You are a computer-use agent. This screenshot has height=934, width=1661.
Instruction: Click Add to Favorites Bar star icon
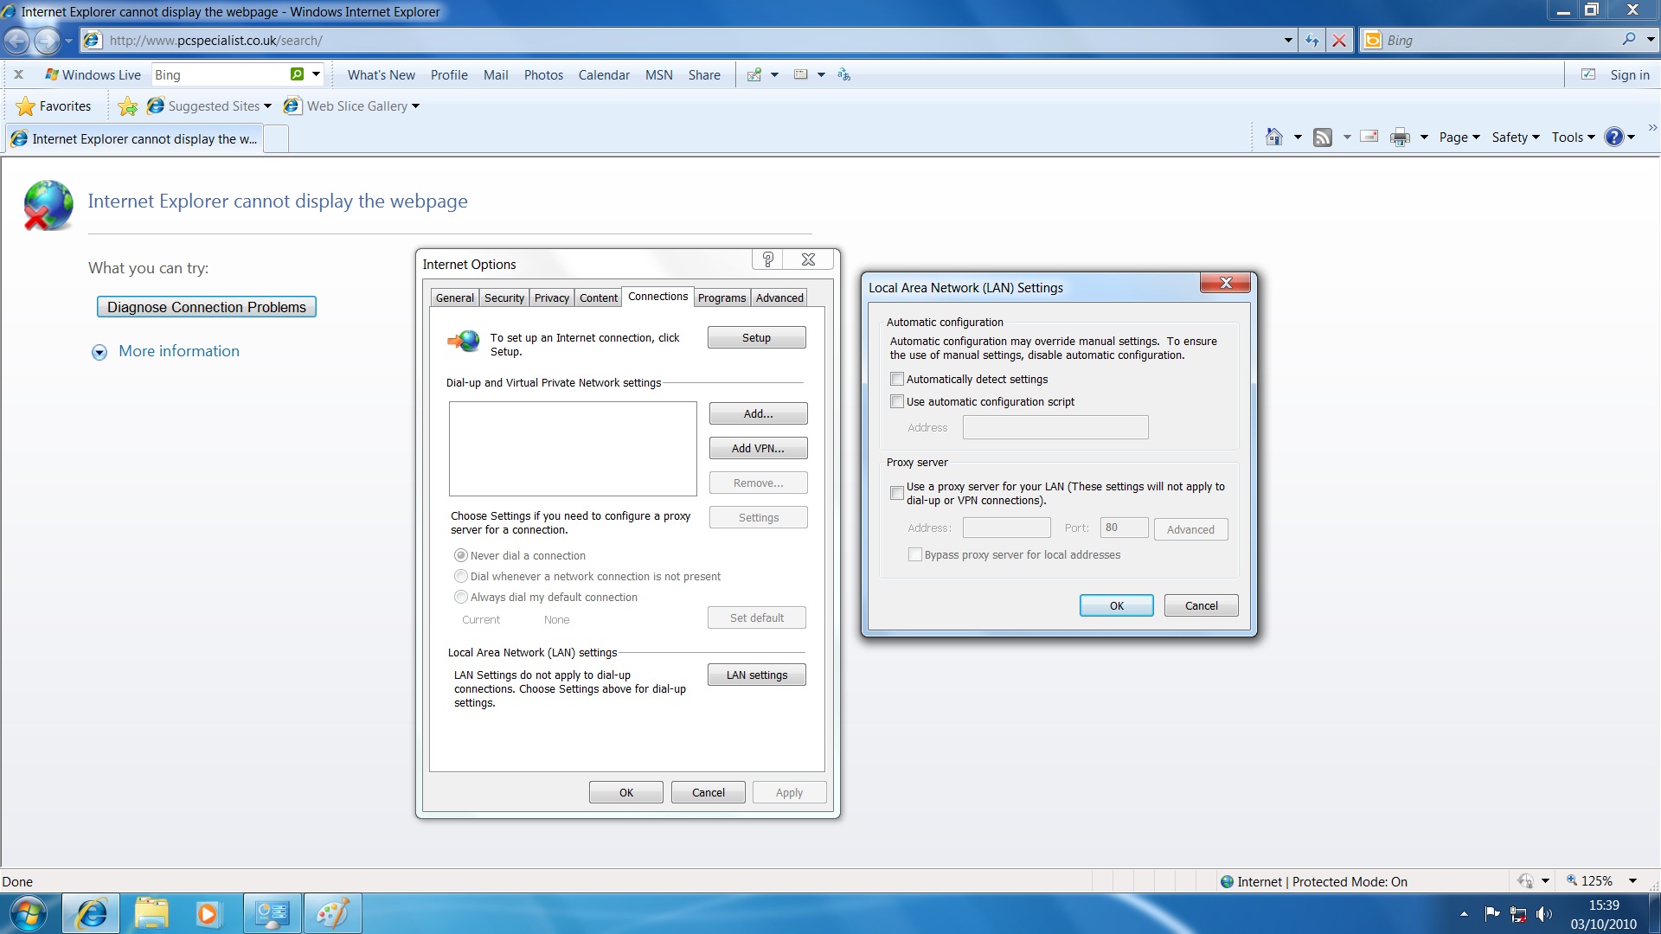tap(127, 106)
